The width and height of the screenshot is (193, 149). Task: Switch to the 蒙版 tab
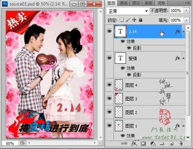(x=148, y=3)
